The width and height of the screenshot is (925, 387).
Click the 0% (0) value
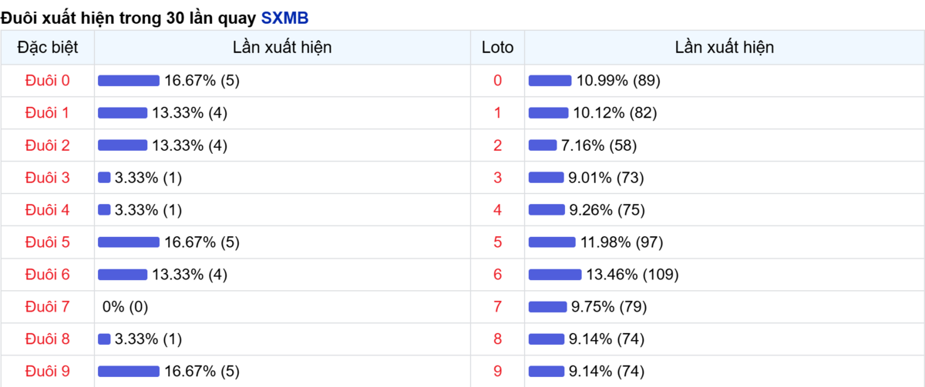pyautogui.click(x=126, y=307)
